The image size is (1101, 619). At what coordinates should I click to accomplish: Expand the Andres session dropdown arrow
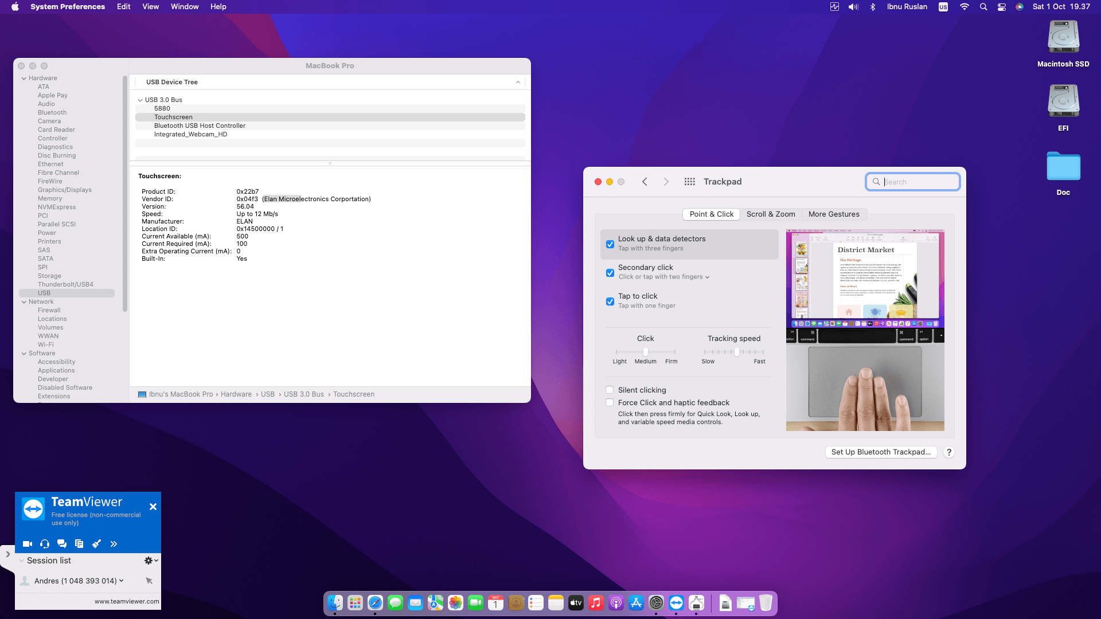click(x=121, y=581)
